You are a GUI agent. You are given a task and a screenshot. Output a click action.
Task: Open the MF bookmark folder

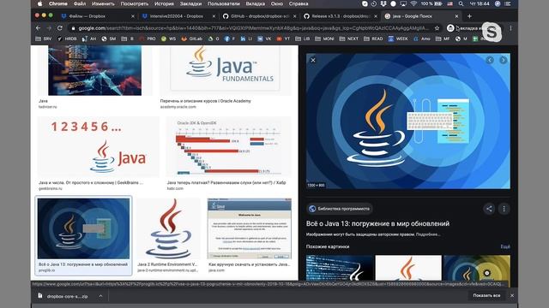[443, 38]
